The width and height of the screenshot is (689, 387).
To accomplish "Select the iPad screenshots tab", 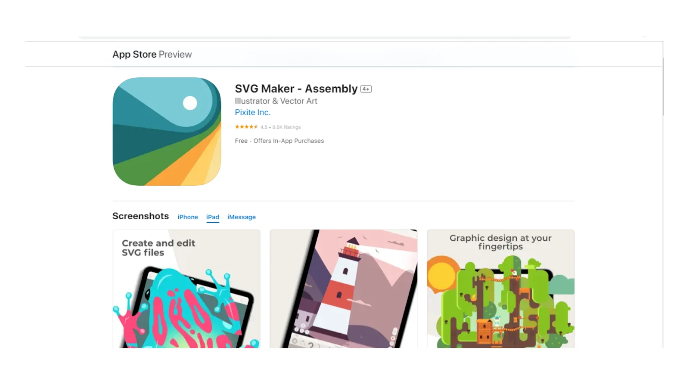I will [213, 217].
